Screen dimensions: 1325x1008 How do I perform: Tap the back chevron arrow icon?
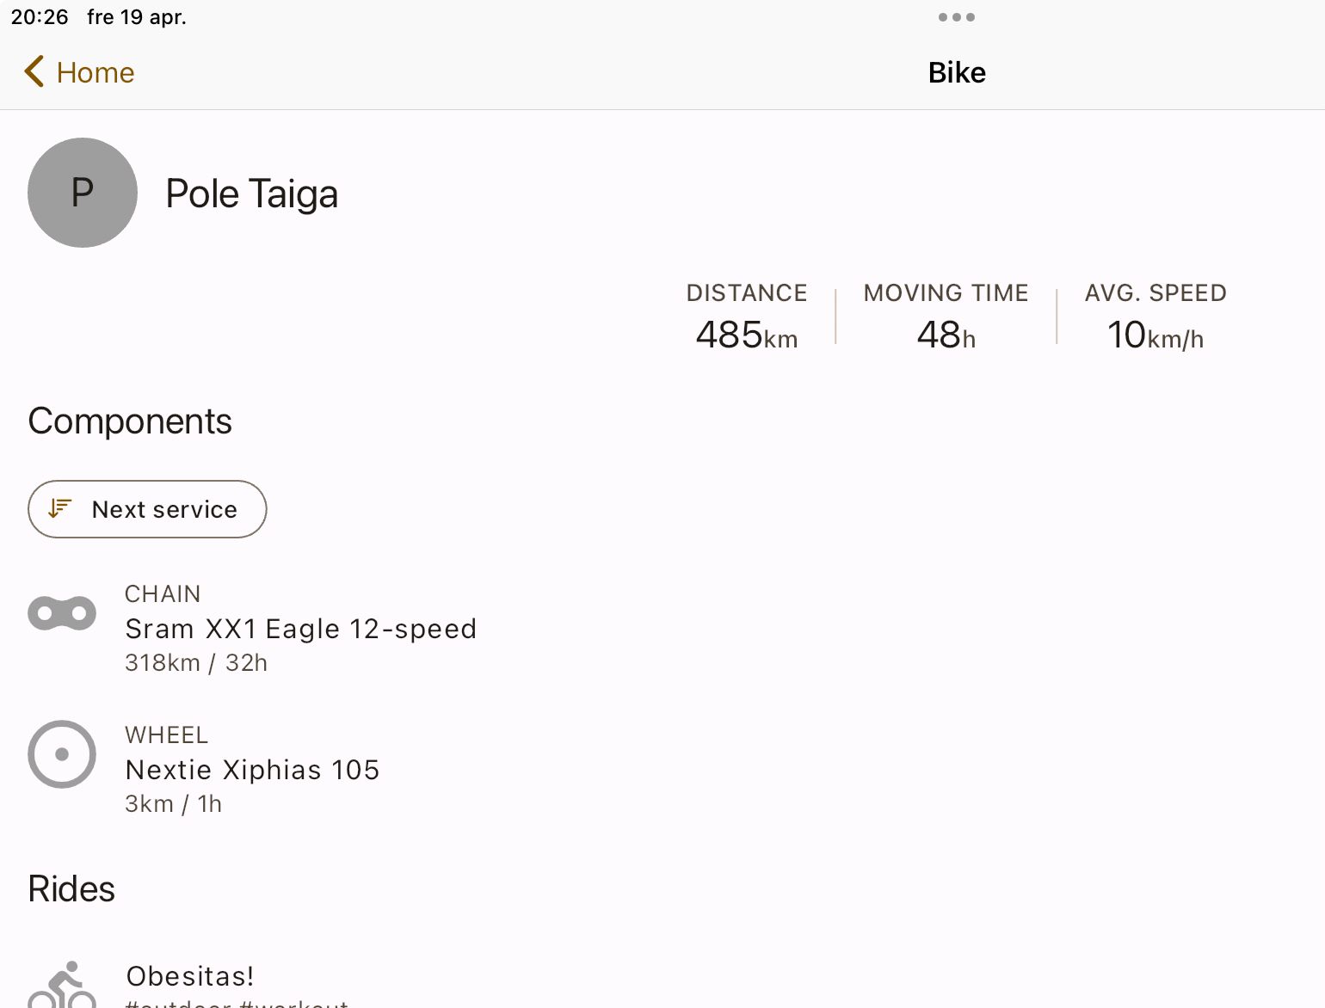click(34, 72)
